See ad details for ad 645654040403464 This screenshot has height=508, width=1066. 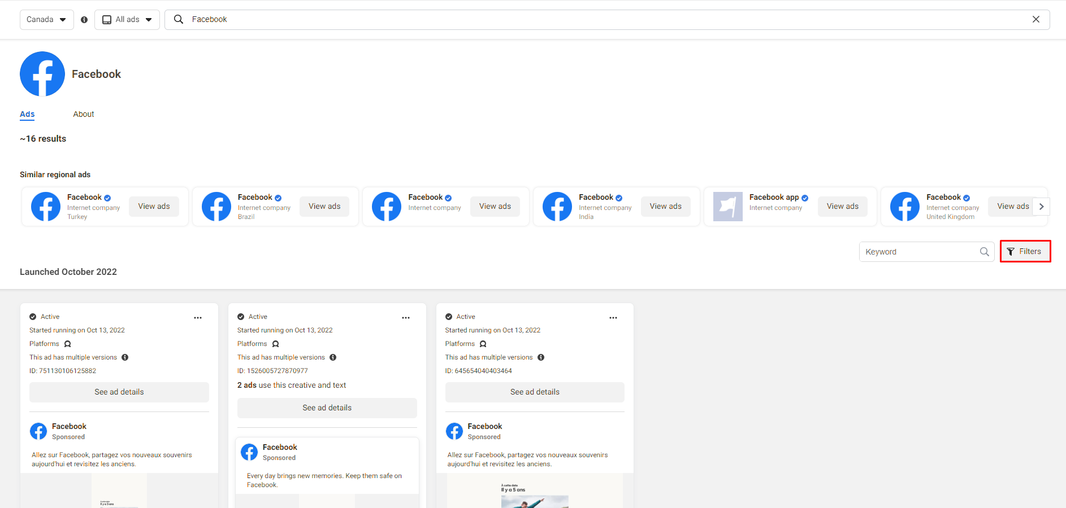535,392
